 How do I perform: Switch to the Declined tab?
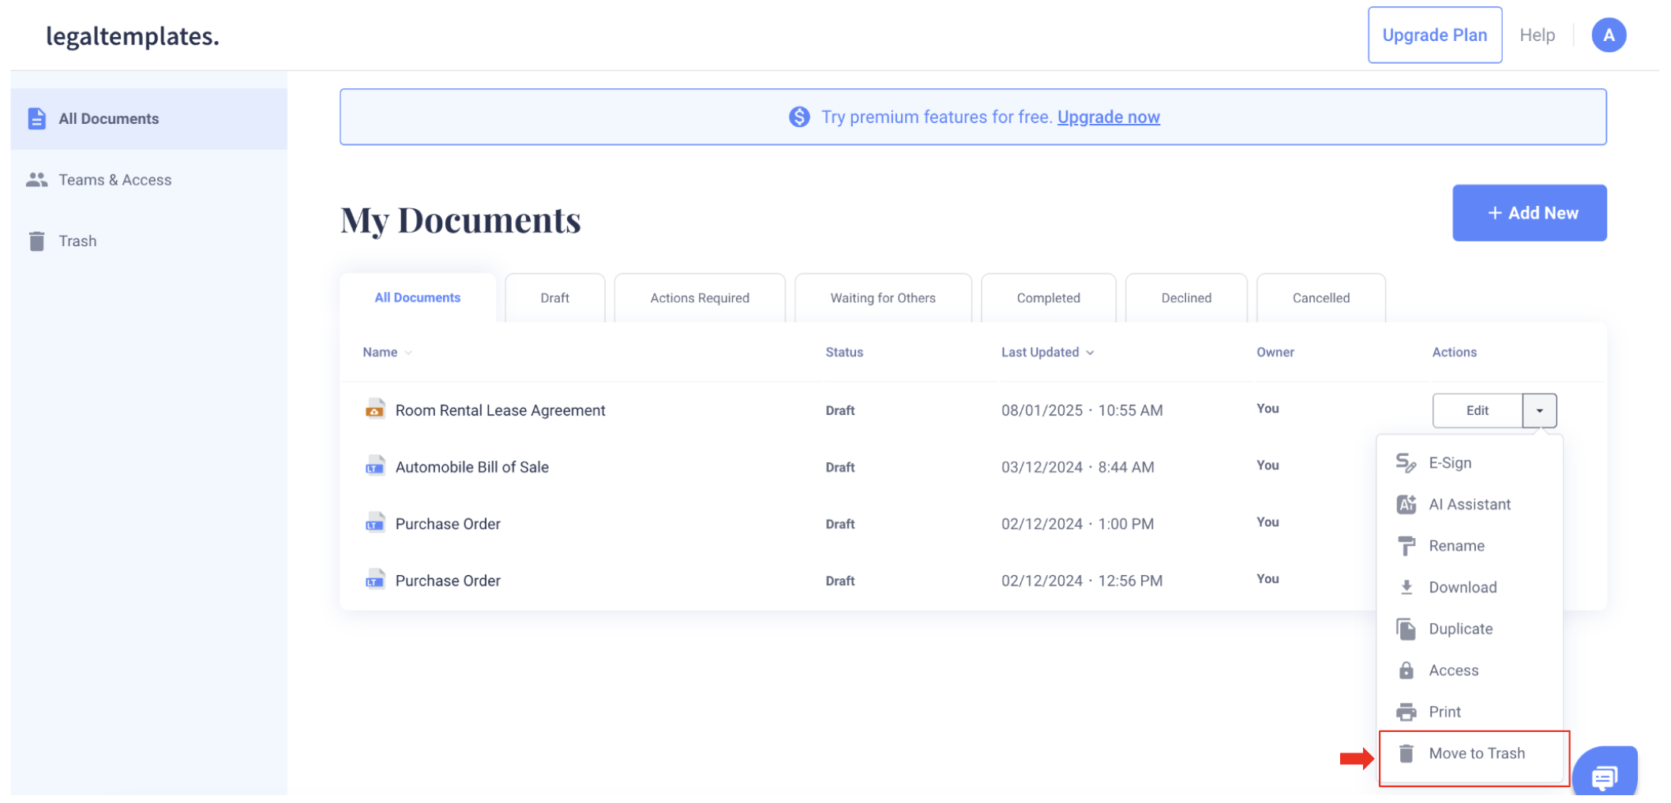click(1186, 297)
